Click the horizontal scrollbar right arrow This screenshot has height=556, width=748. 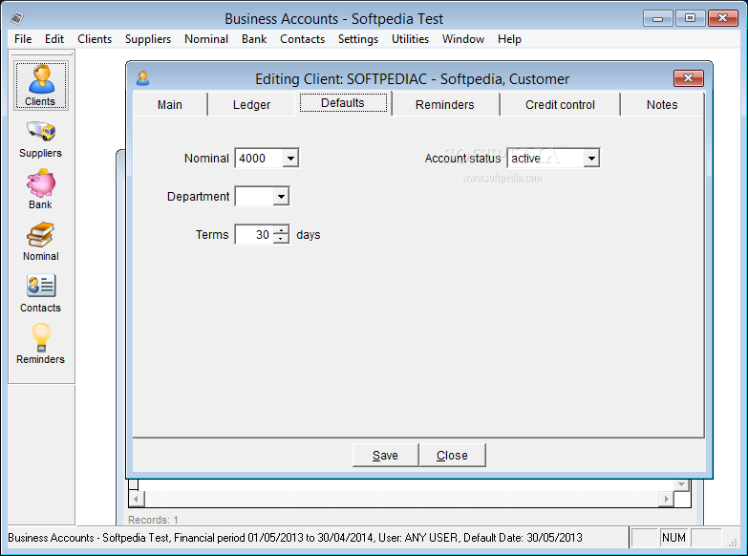(666, 500)
